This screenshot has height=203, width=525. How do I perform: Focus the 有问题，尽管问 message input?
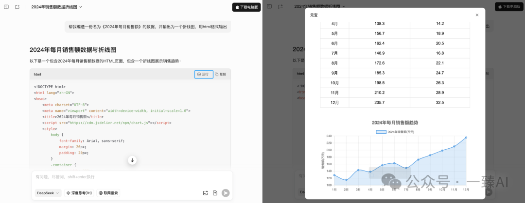[132, 177]
